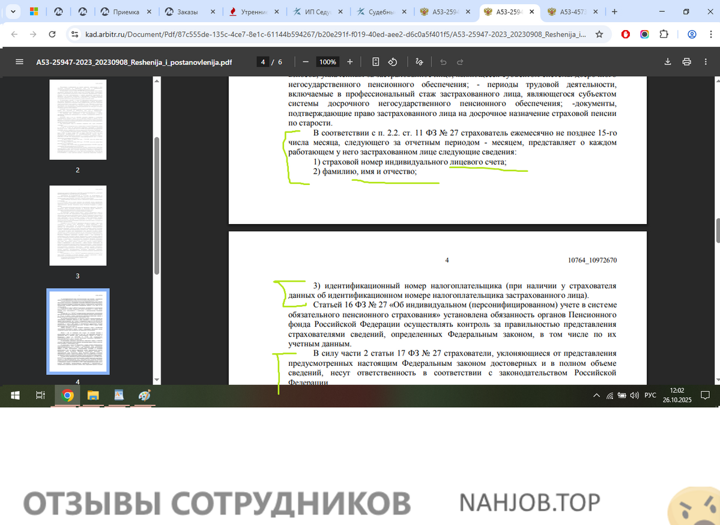
Task: Download the PDF file
Action: click(x=667, y=62)
